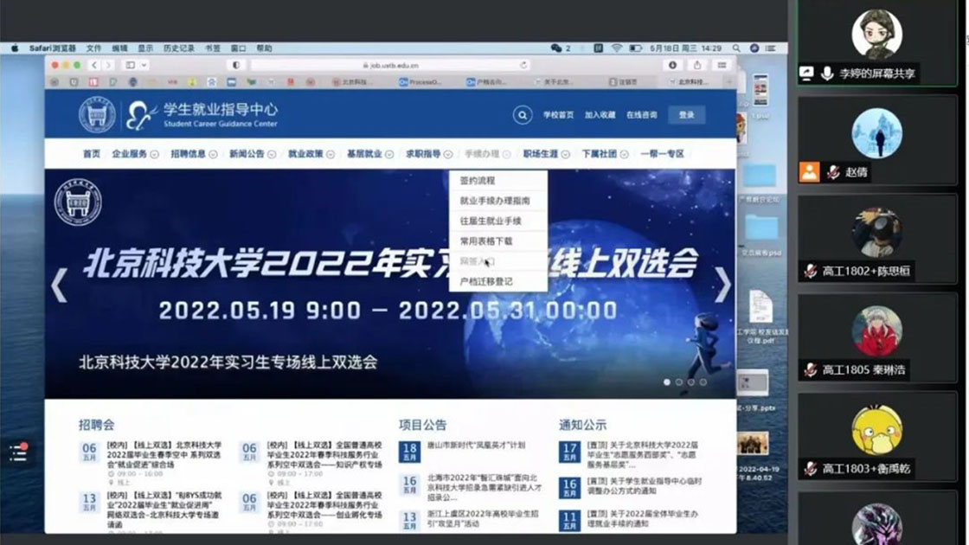Go forward with Safari forward arrow

pyautogui.click(x=108, y=65)
